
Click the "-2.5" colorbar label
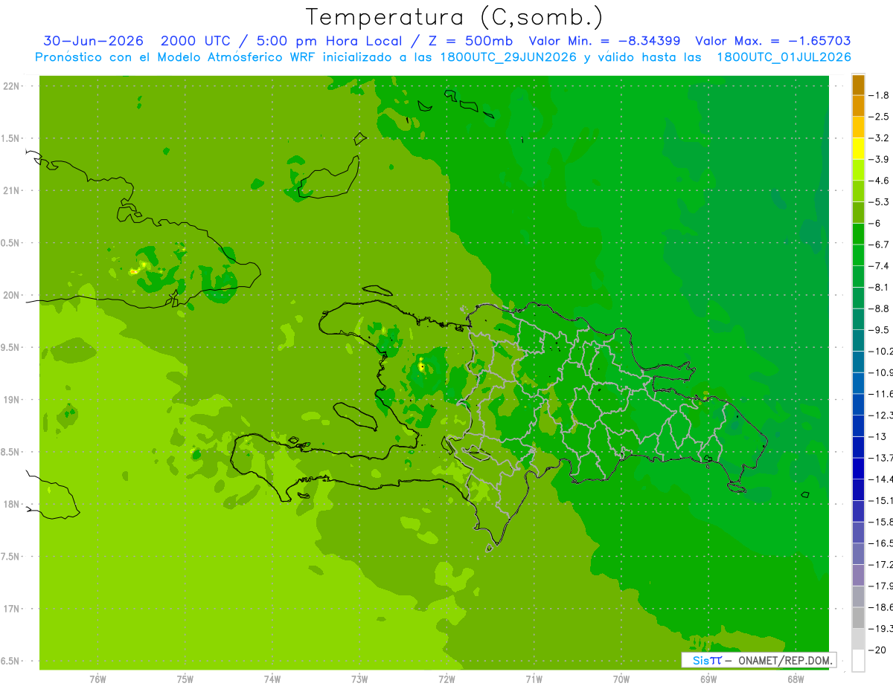click(x=880, y=117)
